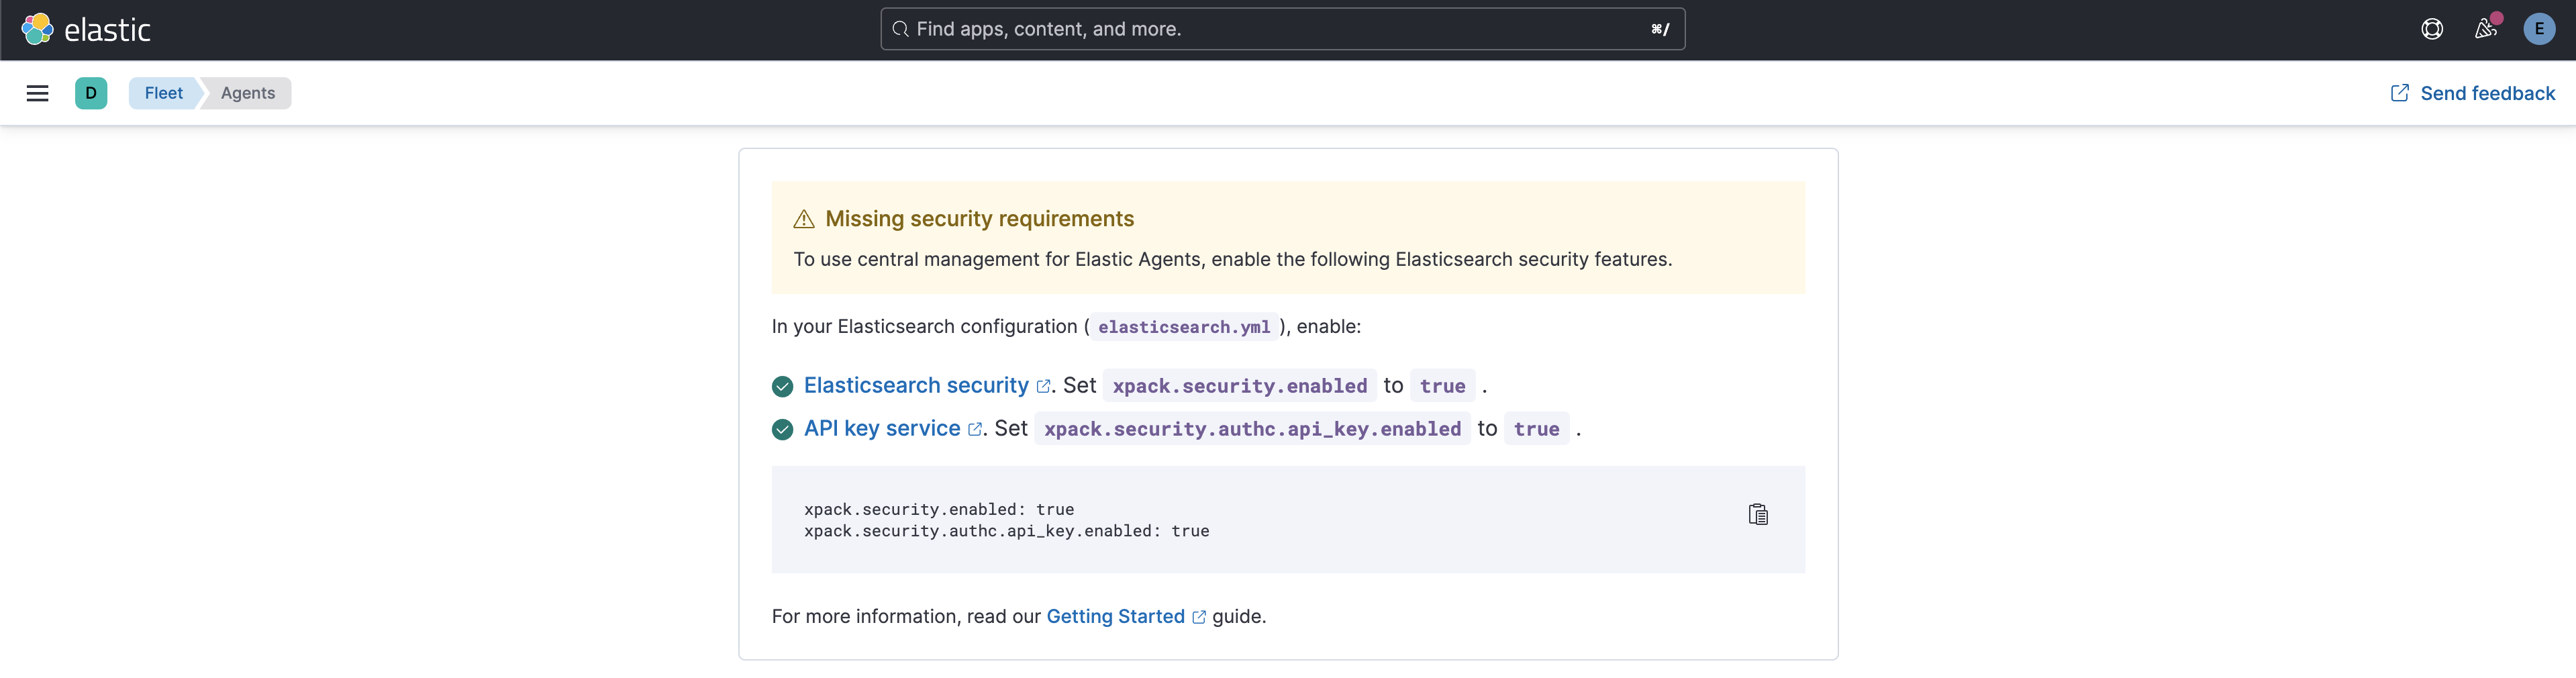Go to the Fleet breadcrumb
The width and height of the screenshot is (2576, 678).
pos(164,93)
